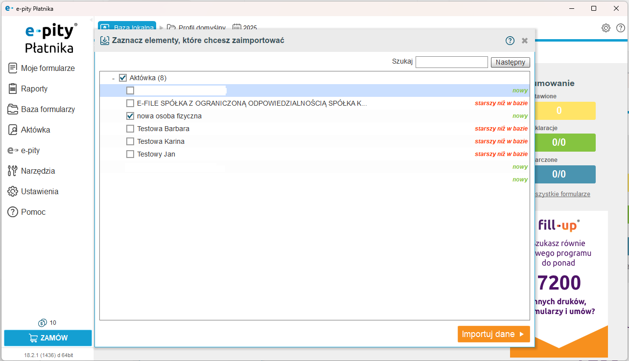Focus the Szukaj search input field
Screen dimensions: 629x361
point(451,62)
